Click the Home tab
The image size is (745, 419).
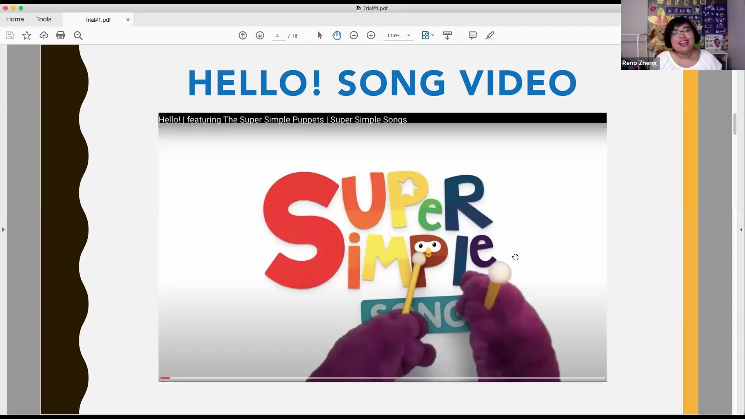[15, 19]
